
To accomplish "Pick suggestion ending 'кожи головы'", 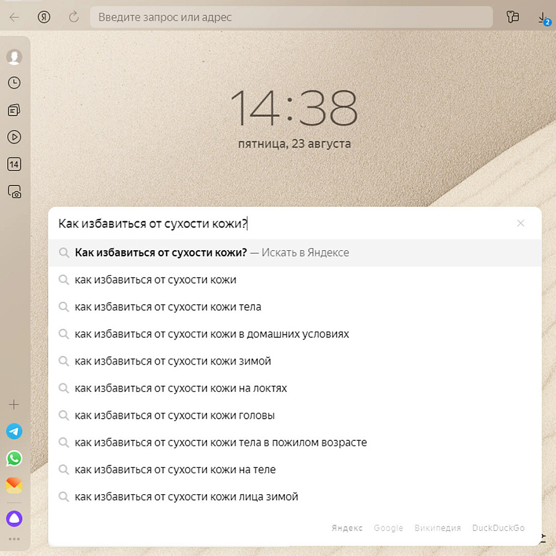I will [x=294, y=415].
